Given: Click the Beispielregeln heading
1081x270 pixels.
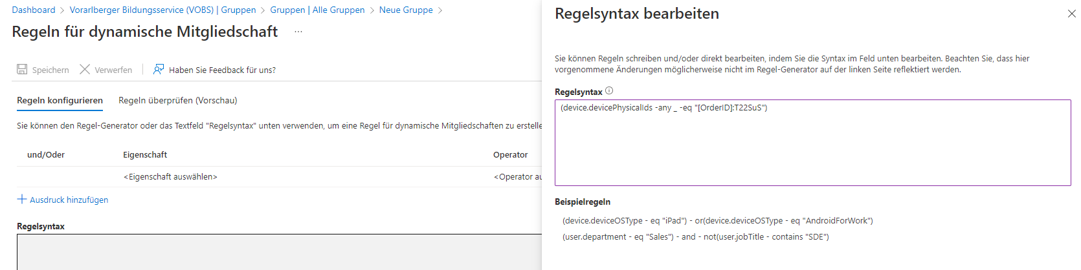Looking at the screenshot, I should pos(583,202).
